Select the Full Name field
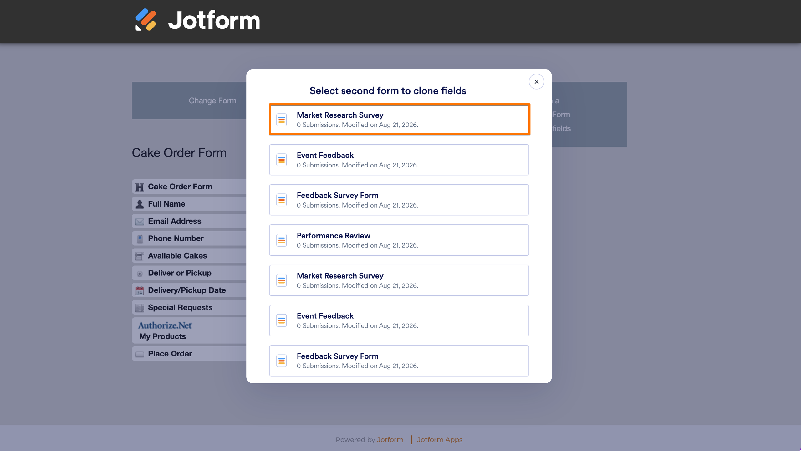The image size is (801, 451). [189, 204]
